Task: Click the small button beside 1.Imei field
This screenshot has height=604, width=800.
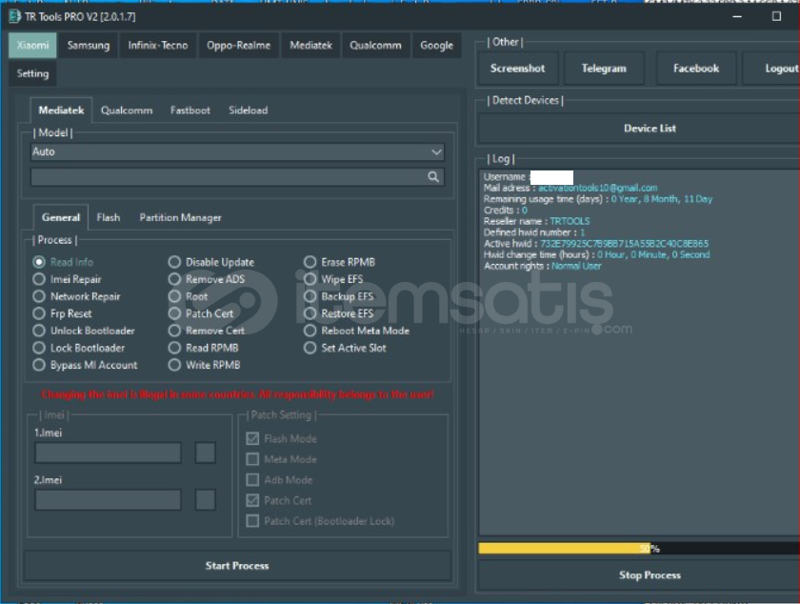Action: [x=205, y=453]
